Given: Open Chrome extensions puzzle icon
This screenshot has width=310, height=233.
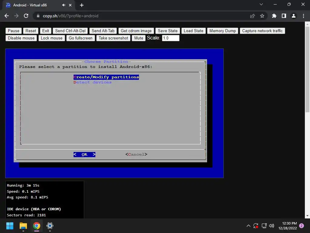Looking at the screenshot, I should (274, 16).
